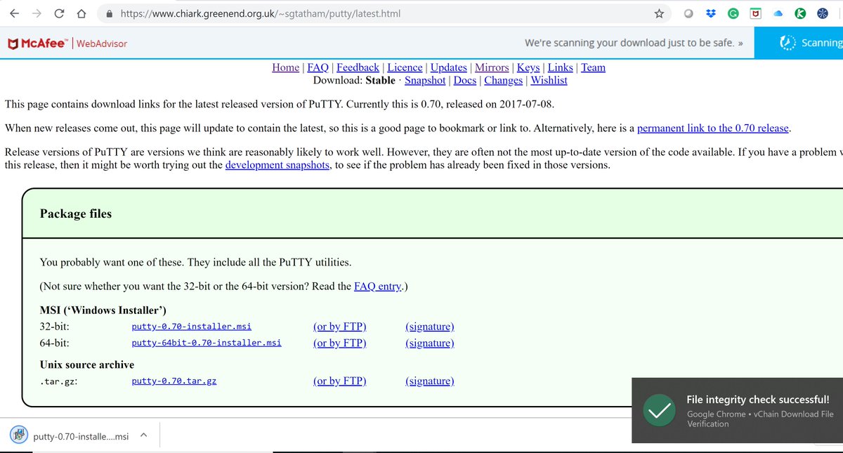Screen dimensions: 843x453
Task: Open the FAQ entry link about 32/64-bit
Action: point(378,286)
